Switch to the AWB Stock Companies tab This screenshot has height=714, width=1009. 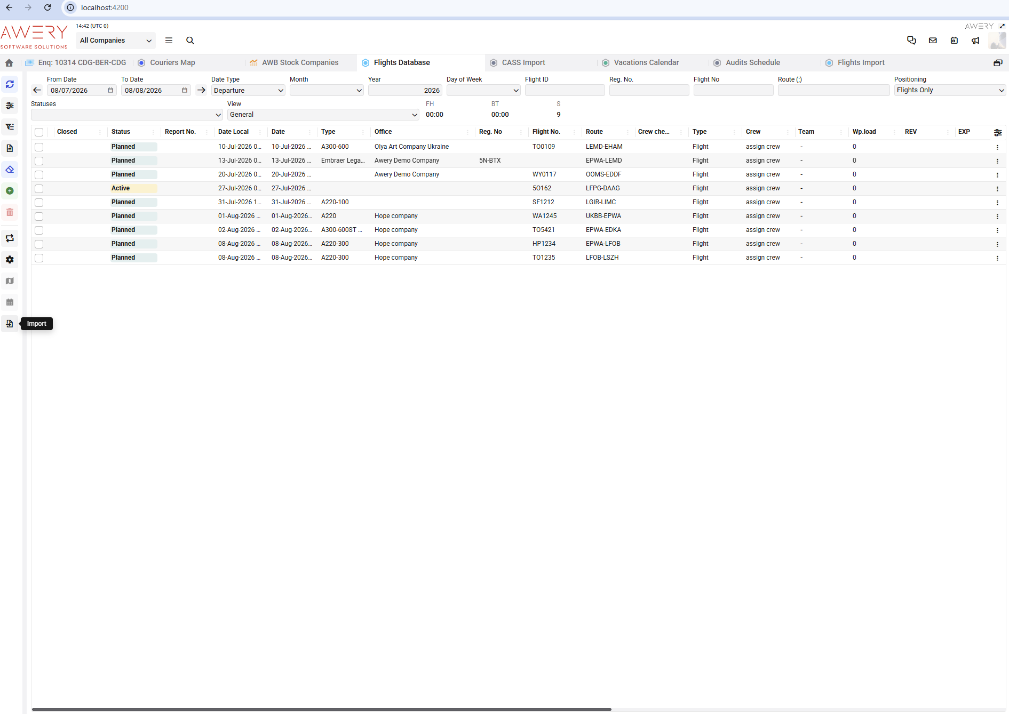coord(300,62)
